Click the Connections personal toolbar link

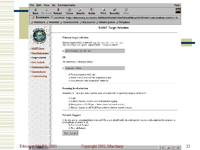(69, 22)
